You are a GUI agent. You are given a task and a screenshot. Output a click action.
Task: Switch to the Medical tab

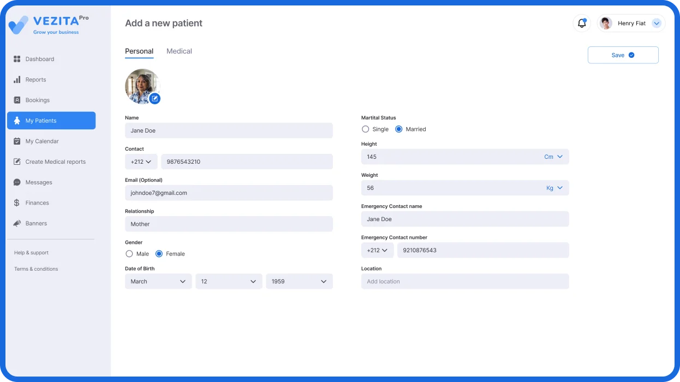point(179,51)
